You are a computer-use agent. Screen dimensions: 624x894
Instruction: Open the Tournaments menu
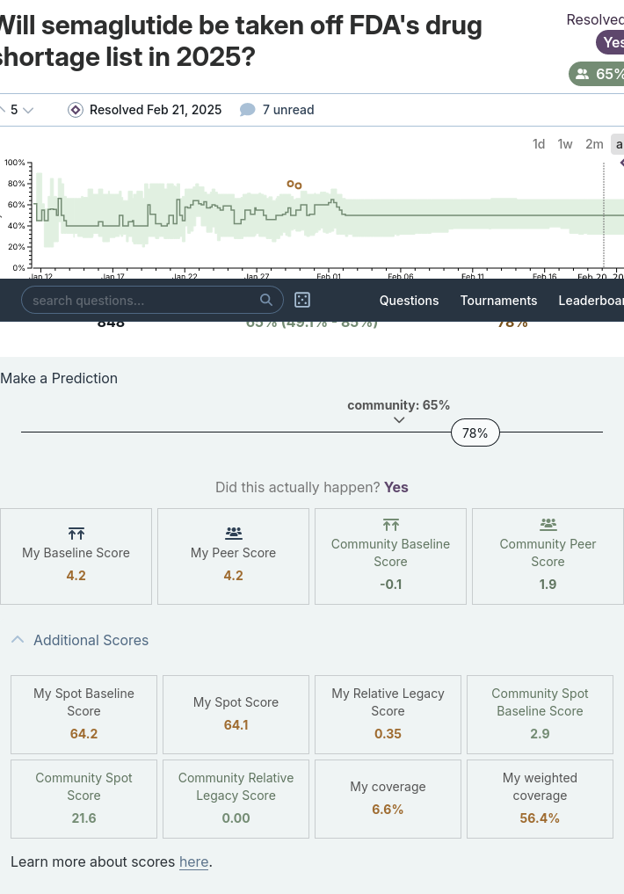(x=498, y=301)
